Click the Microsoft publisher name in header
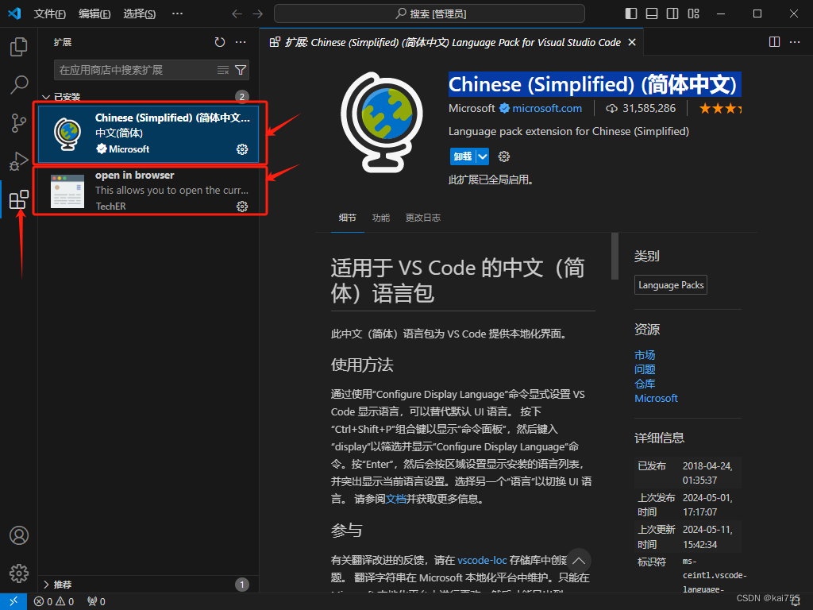The image size is (813, 610). coord(472,108)
